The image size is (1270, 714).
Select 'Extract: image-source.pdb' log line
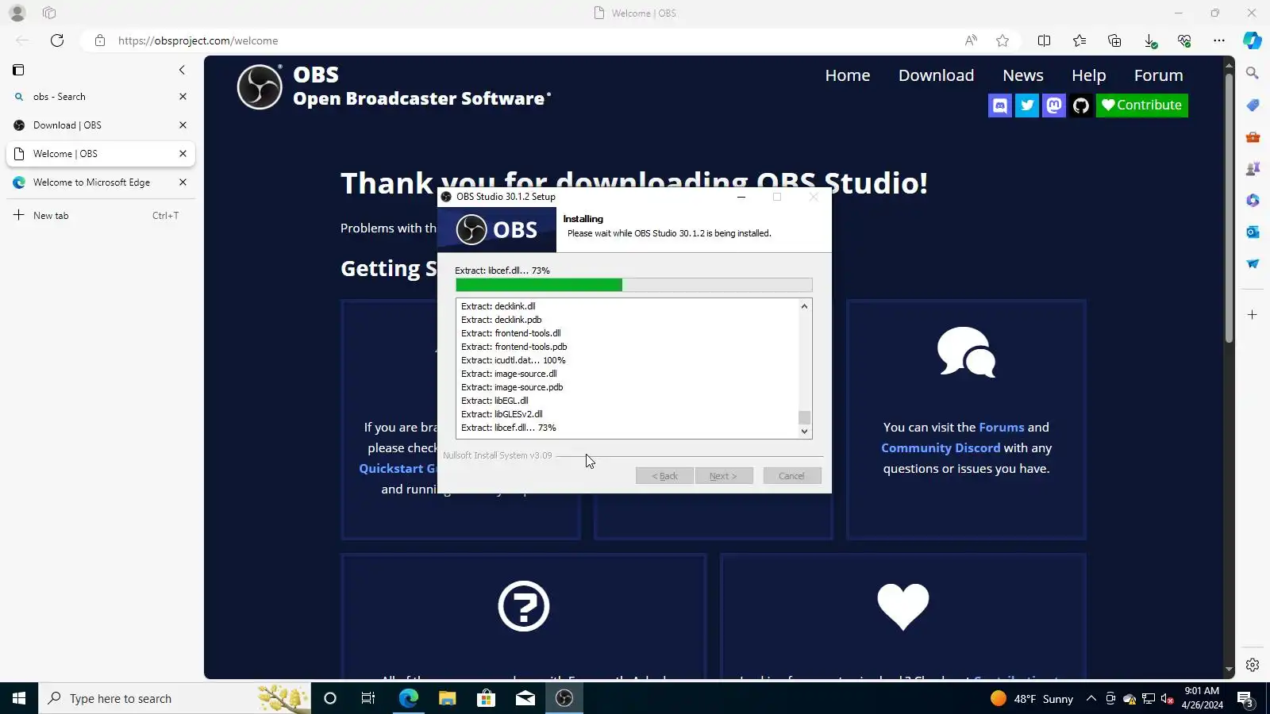pos(512,387)
